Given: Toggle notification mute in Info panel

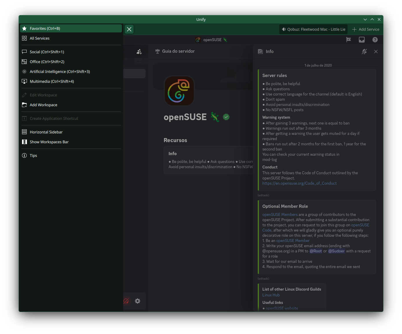Looking at the screenshot, I should click(364, 52).
